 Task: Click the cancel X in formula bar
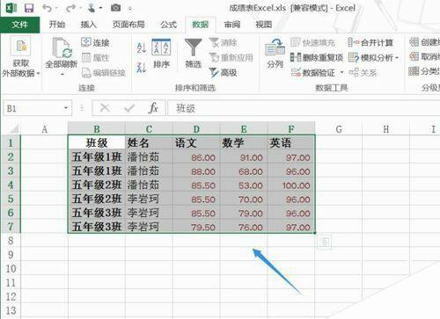tap(105, 109)
